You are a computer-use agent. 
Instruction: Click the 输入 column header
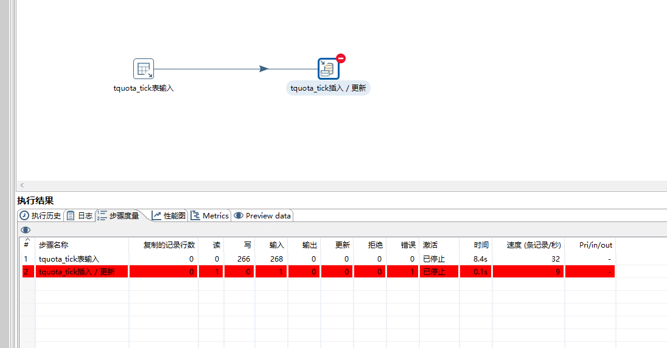[x=271, y=245]
